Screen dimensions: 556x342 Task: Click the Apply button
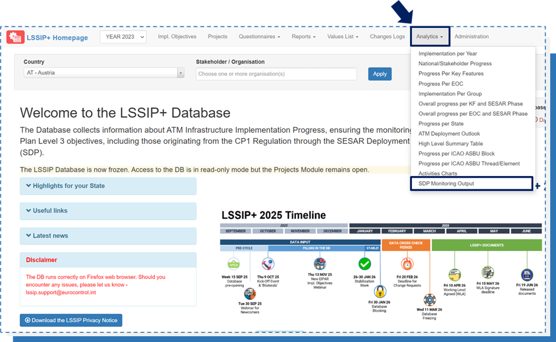tap(380, 74)
